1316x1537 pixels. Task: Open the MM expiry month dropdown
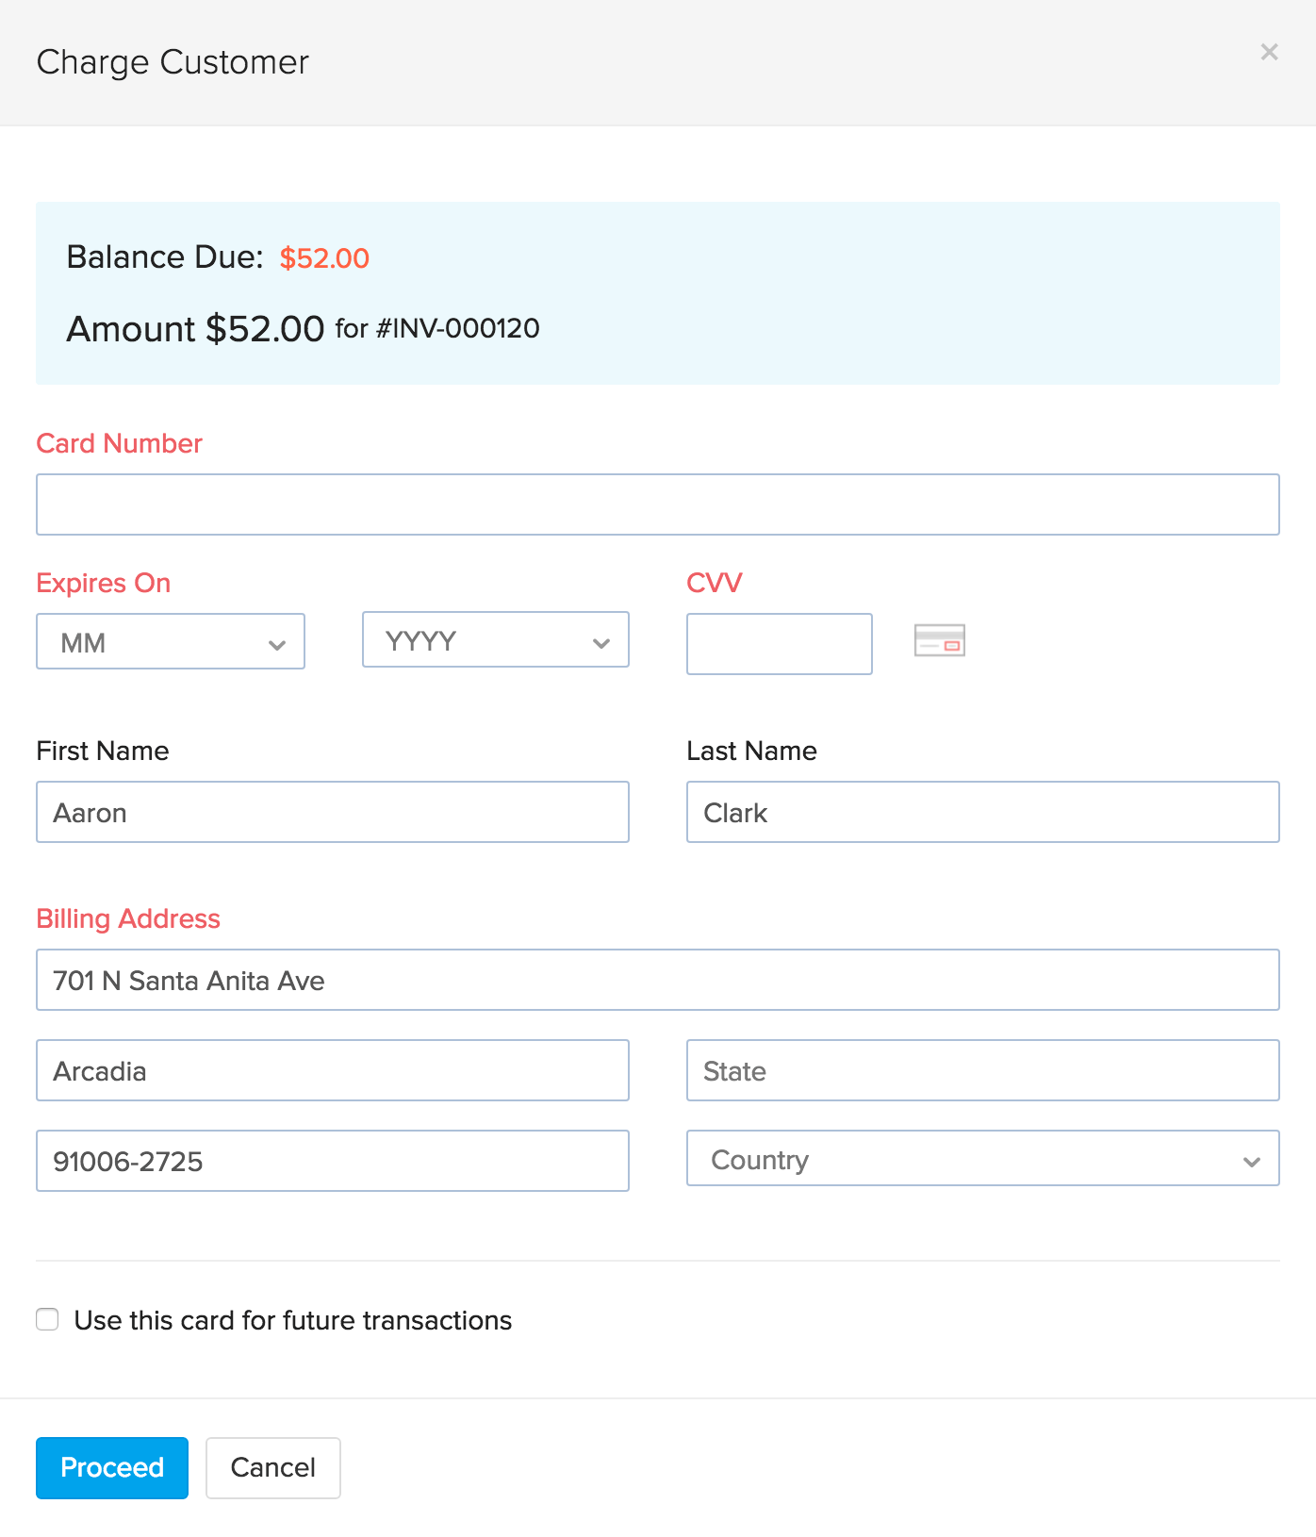point(170,641)
